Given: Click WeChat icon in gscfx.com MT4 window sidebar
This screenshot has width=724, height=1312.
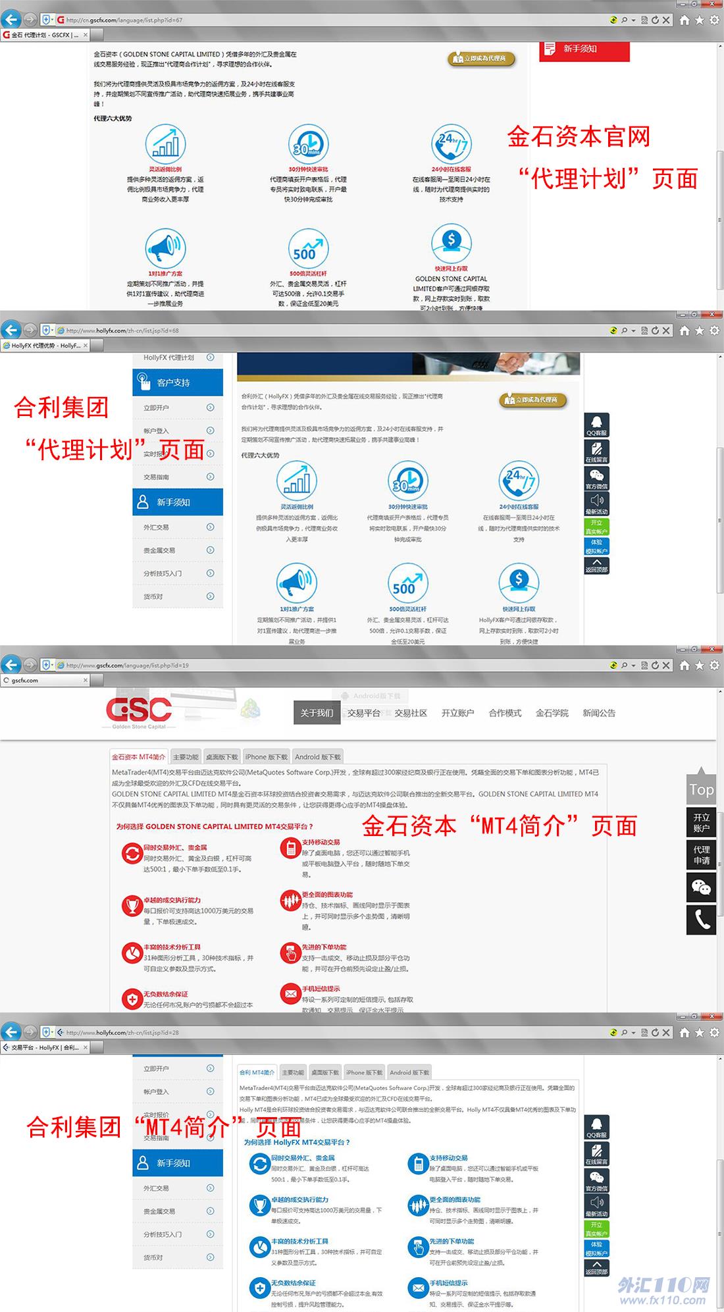Looking at the screenshot, I should tap(701, 887).
